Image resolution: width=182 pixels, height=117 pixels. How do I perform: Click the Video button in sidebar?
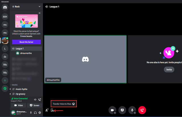click(18, 105)
